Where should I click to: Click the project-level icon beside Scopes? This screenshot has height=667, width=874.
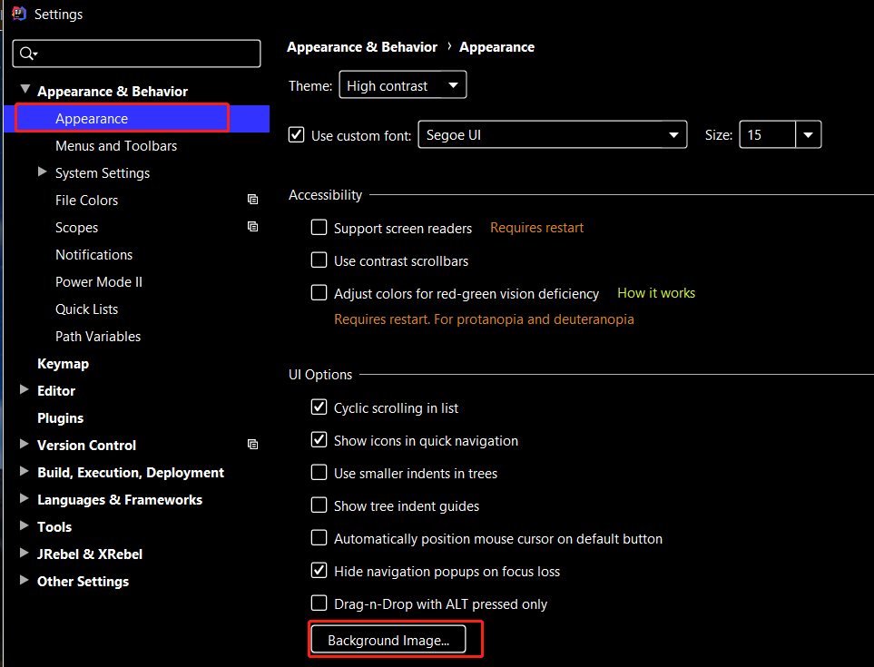click(x=252, y=227)
